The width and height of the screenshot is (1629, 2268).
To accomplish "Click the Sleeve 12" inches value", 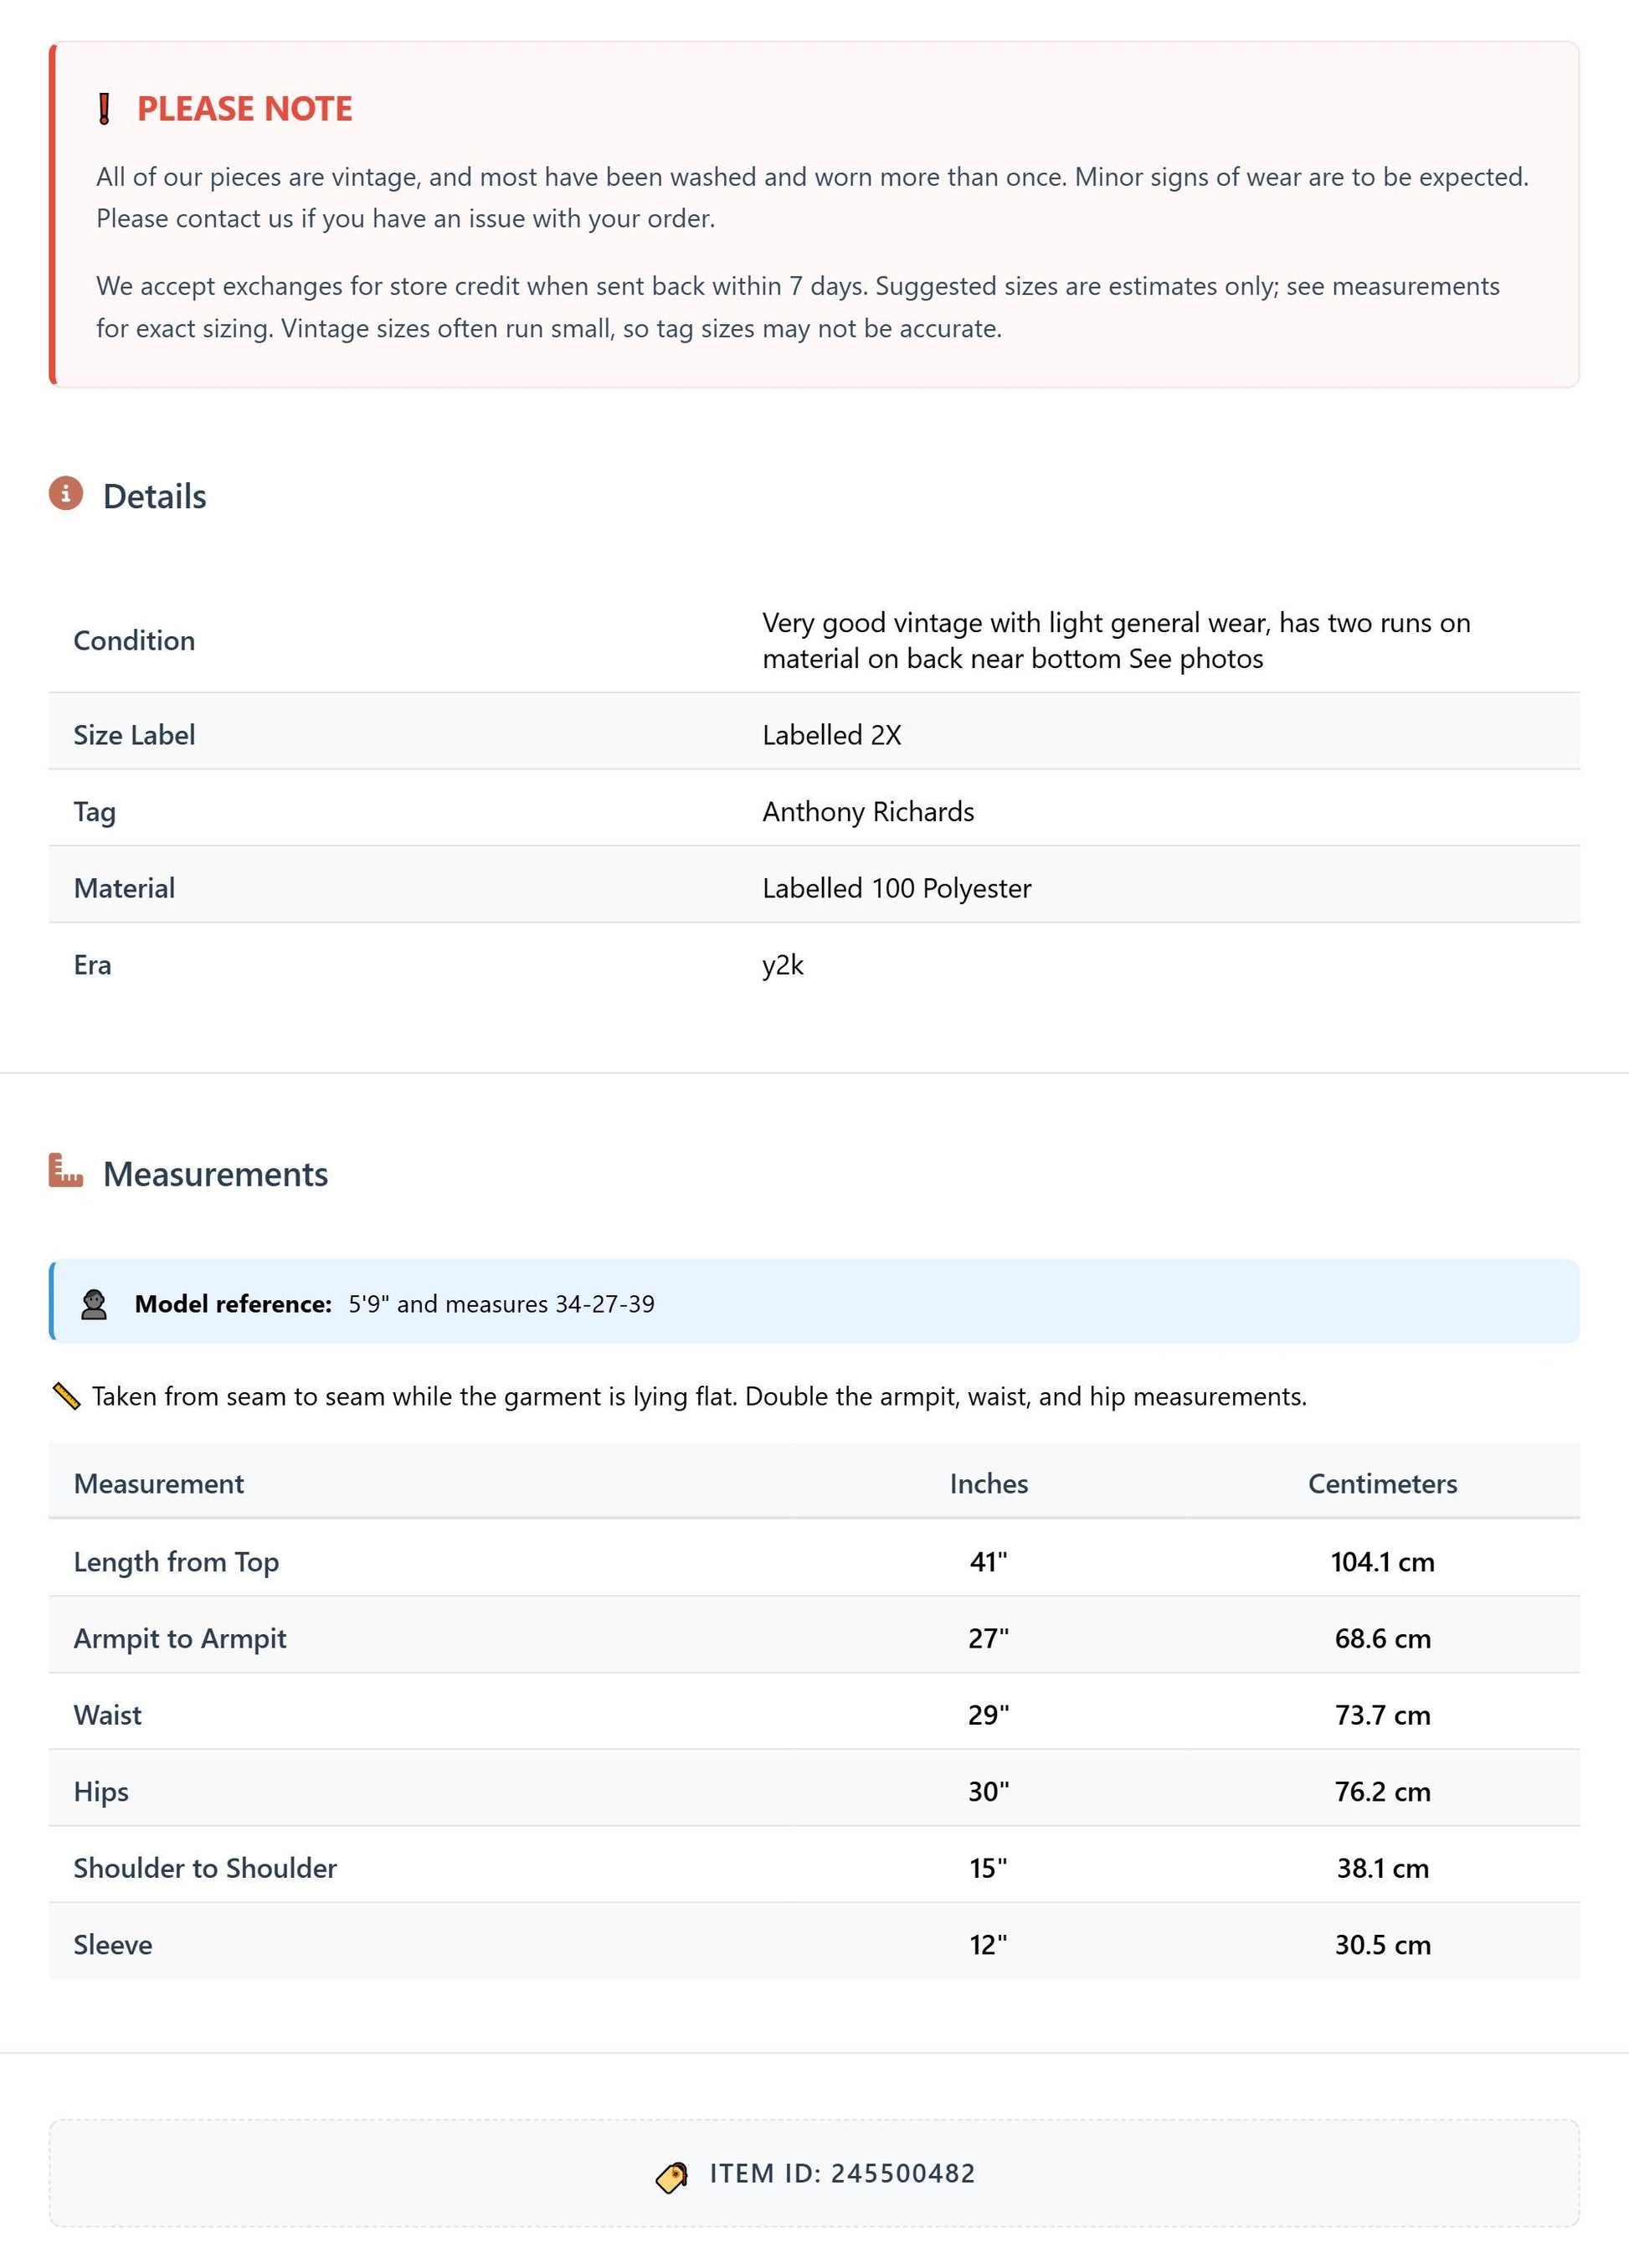I will [988, 1945].
